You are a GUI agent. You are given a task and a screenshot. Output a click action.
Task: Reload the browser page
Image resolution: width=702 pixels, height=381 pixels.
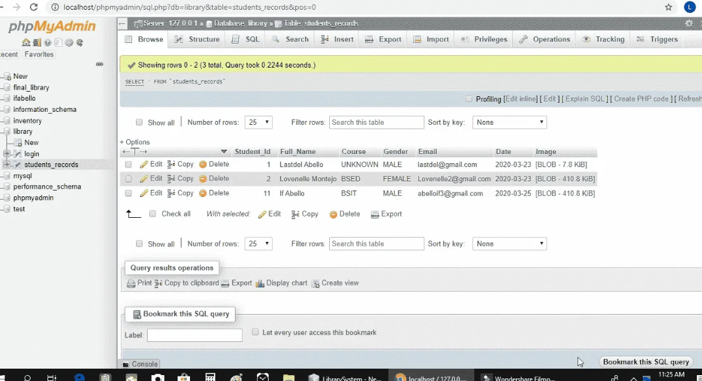click(34, 7)
